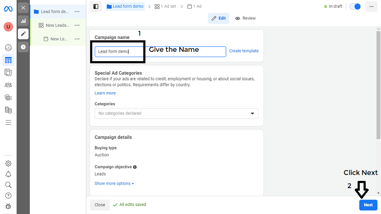This screenshot has height=214, width=381.
Task: Open the clock history icon
Action: [23, 47]
